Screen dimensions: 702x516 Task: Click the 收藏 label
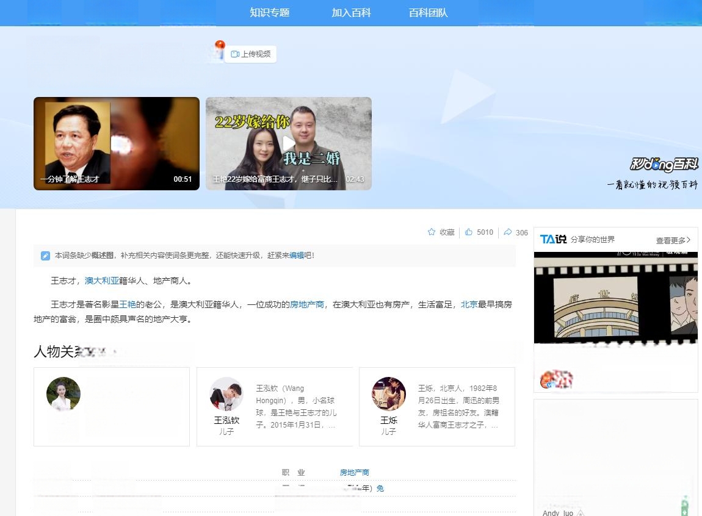coord(447,232)
